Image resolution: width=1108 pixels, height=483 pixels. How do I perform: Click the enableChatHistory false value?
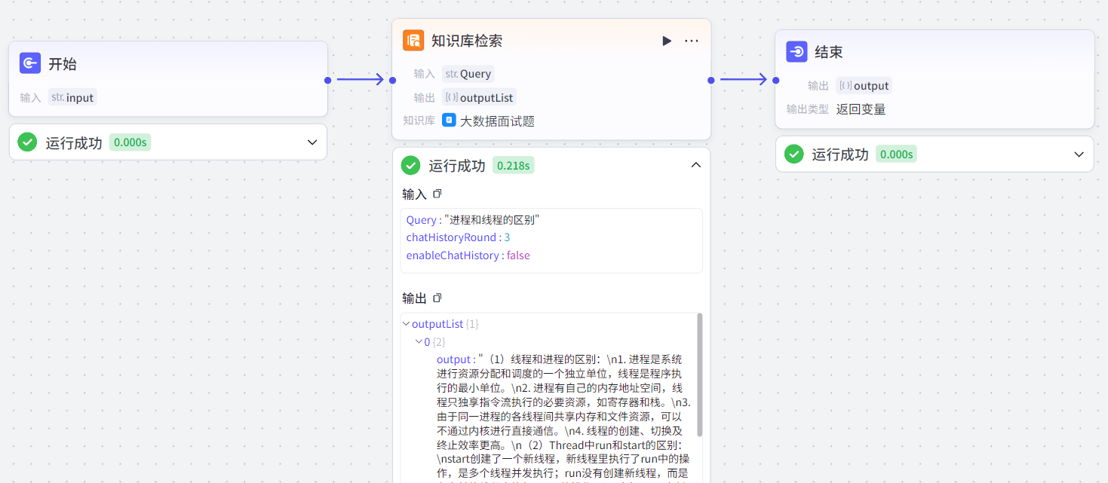[x=518, y=255]
